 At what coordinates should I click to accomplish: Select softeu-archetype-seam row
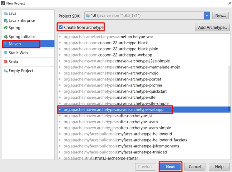point(144,122)
